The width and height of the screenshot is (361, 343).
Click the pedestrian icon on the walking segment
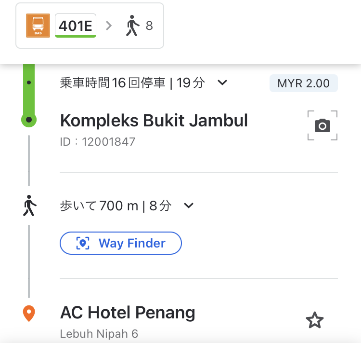pos(29,206)
